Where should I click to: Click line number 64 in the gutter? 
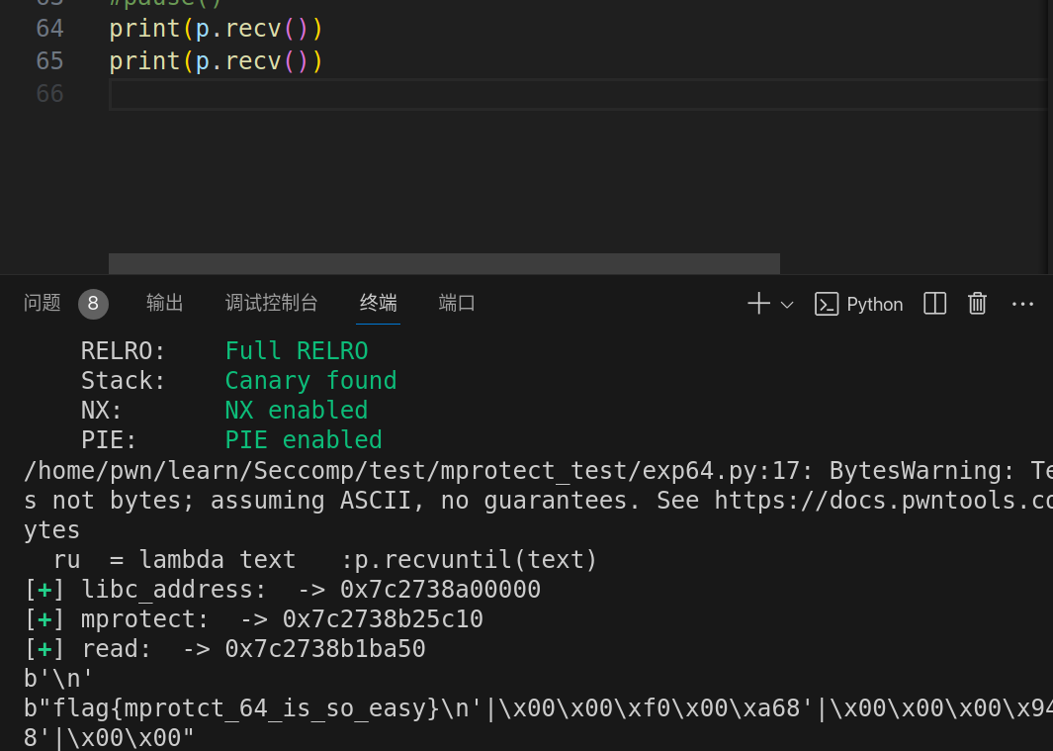(49, 29)
